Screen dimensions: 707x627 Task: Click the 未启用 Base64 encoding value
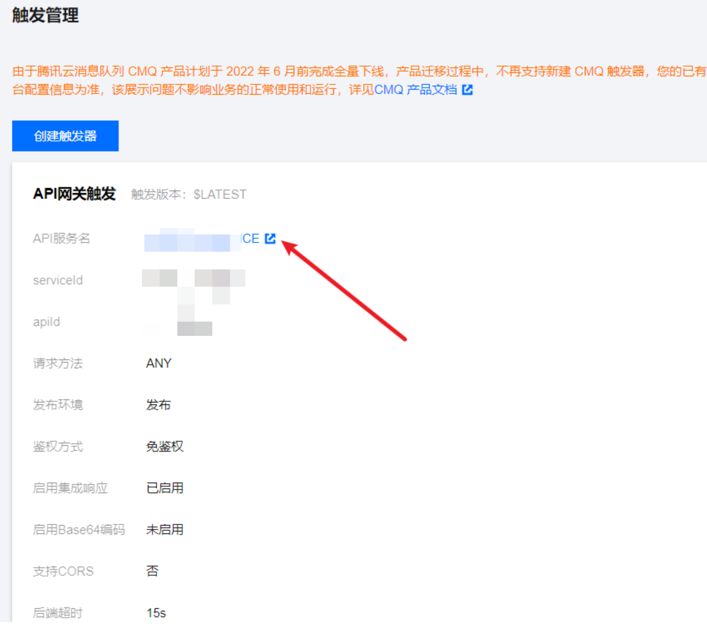pyautogui.click(x=165, y=529)
